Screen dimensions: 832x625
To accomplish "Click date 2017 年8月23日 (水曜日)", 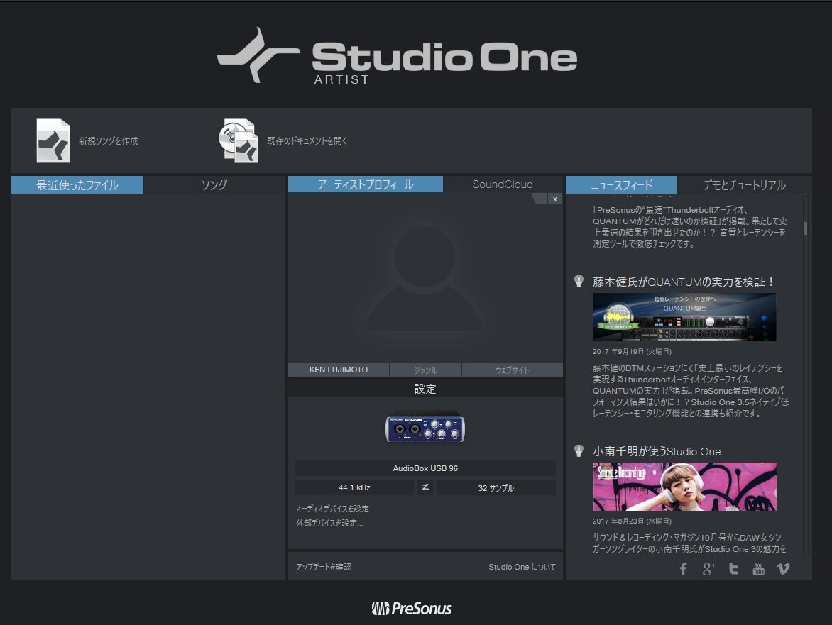I will pos(632,521).
